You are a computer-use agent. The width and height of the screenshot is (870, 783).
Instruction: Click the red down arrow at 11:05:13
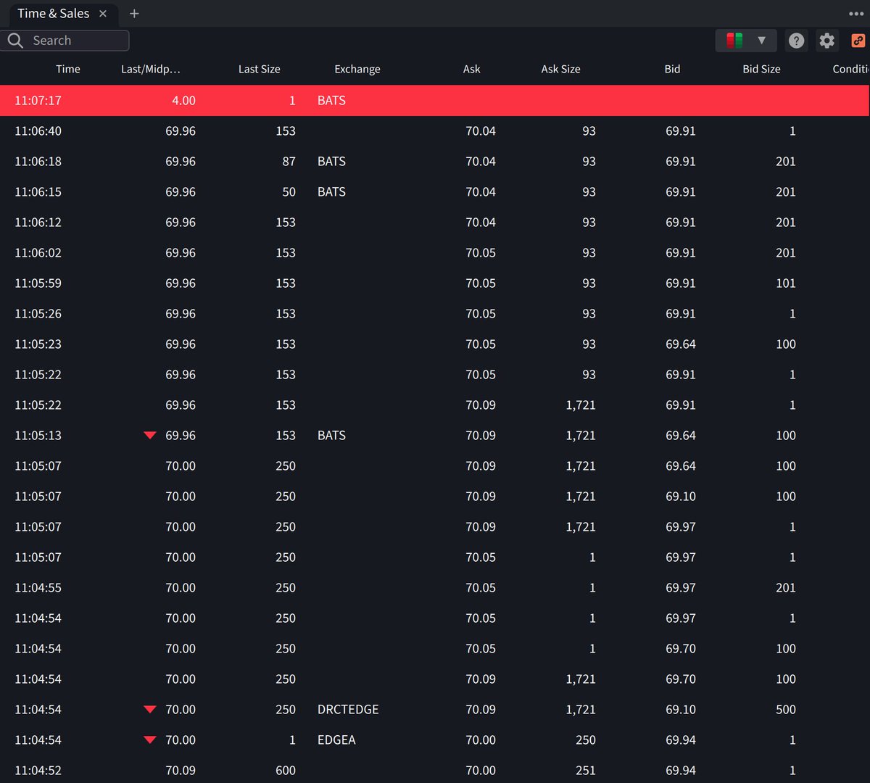[150, 435]
